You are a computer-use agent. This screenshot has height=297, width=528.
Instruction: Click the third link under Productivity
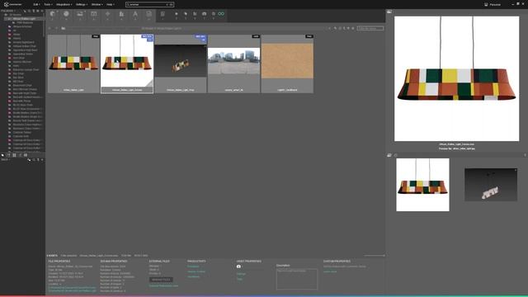point(194,276)
